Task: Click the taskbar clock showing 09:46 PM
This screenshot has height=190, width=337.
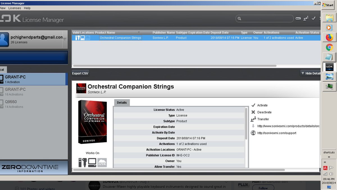Action: pyautogui.click(x=329, y=179)
